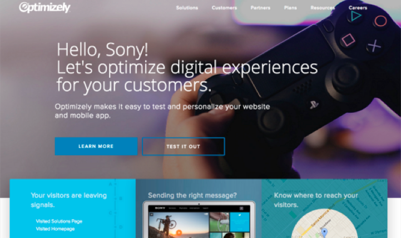
Task: Open the 'Know where to reach your visitors' card
Action: [324, 209]
